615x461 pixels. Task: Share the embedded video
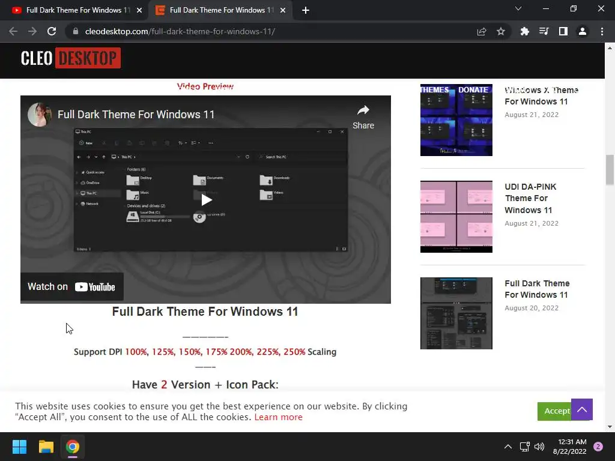(x=363, y=117)
